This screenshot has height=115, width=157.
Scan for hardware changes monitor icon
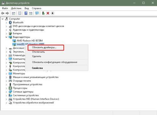tap(37, 13)
